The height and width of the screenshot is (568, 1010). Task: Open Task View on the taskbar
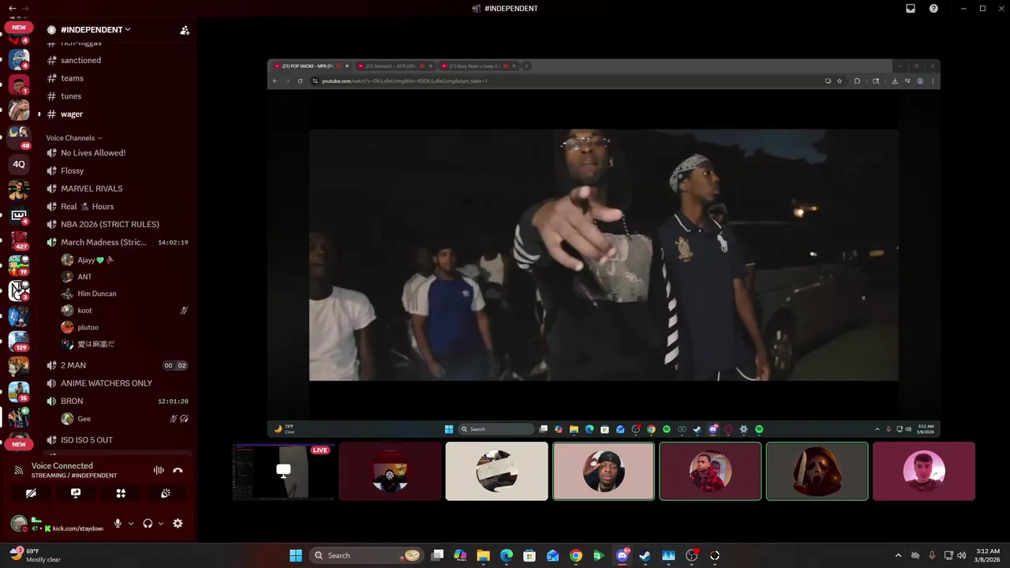point(438,555)
